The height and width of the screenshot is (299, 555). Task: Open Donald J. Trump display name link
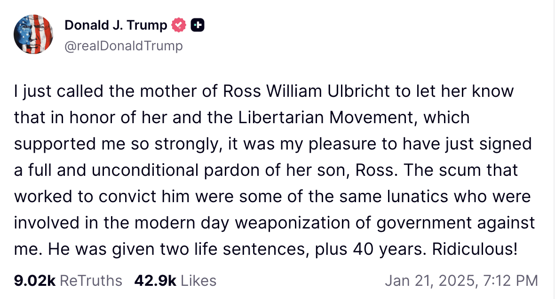coord(116,25)
